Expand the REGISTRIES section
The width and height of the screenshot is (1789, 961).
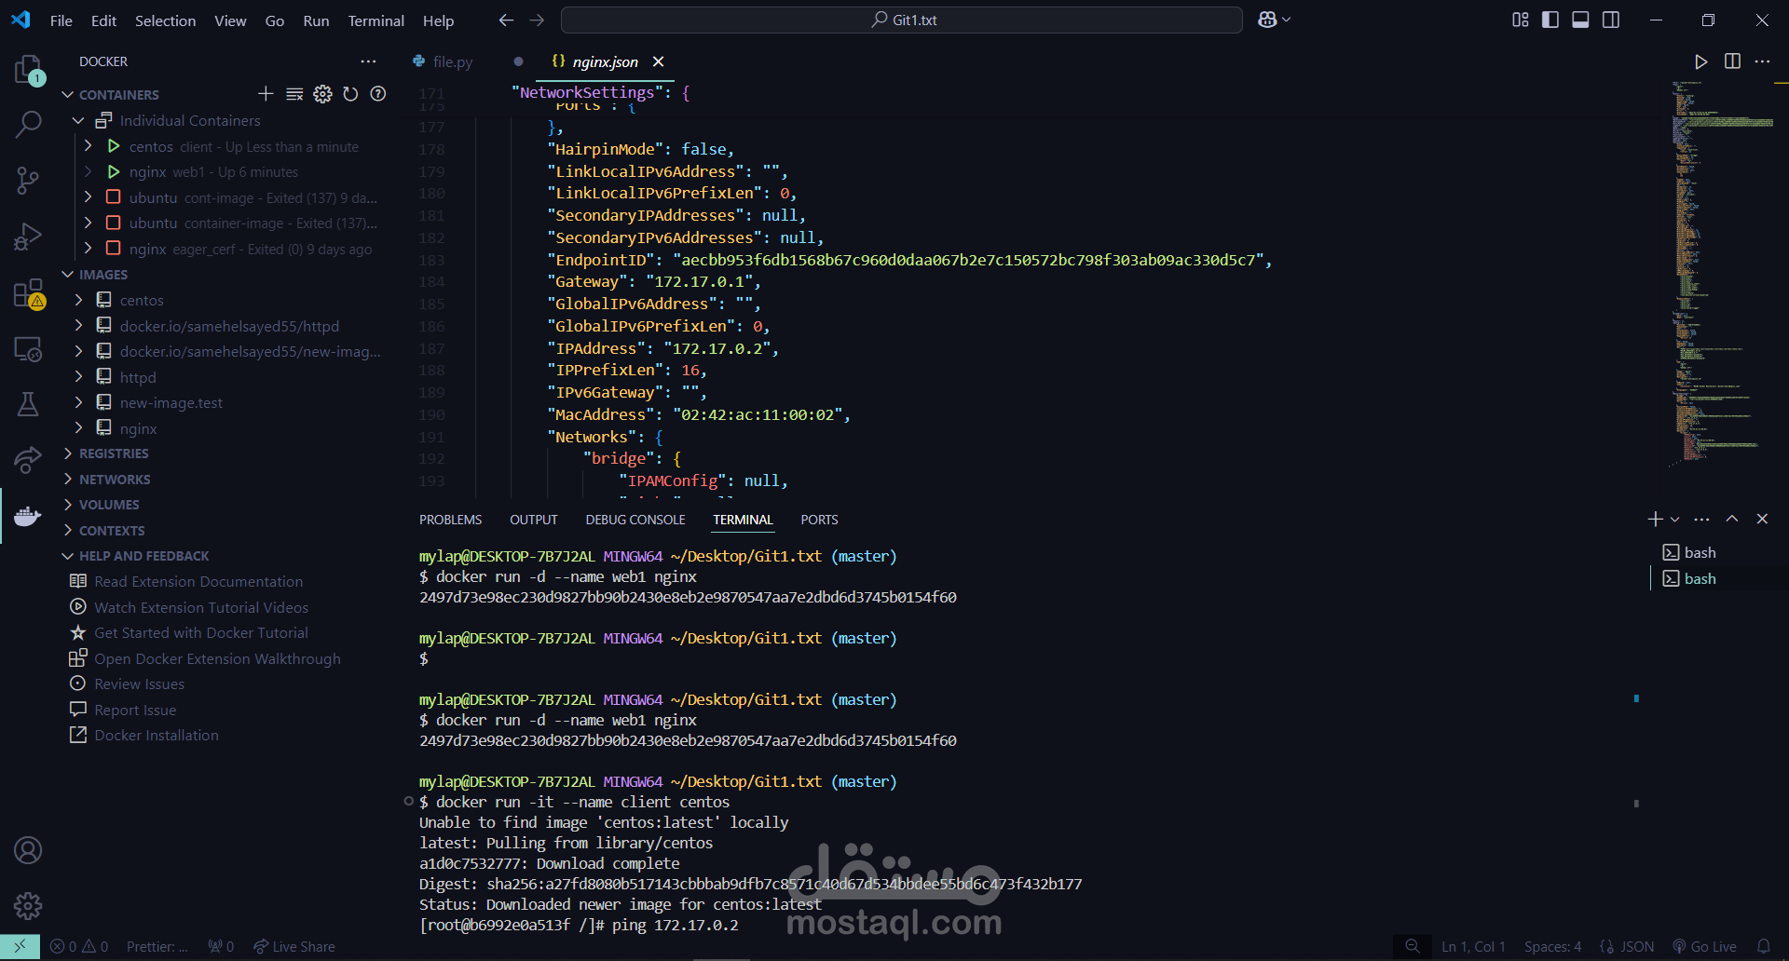click(x=67, y=453)
